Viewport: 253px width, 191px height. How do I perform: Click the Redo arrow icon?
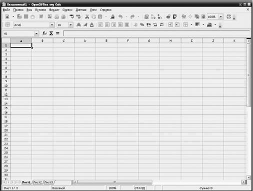[x=132, y=16]
